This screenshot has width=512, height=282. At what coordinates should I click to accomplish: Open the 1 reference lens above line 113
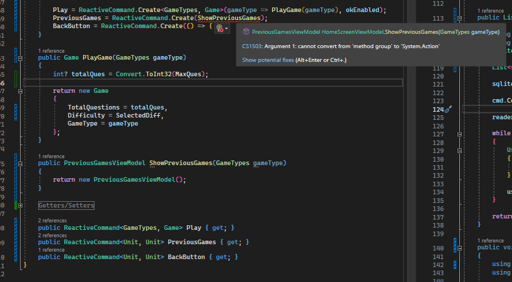pos(490,11)
